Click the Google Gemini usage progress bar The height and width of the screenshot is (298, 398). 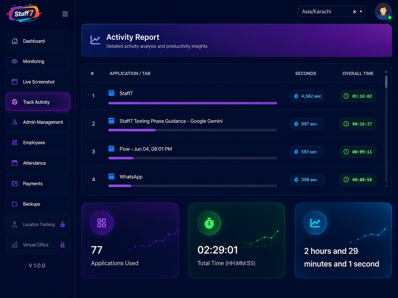pos(193,130)
